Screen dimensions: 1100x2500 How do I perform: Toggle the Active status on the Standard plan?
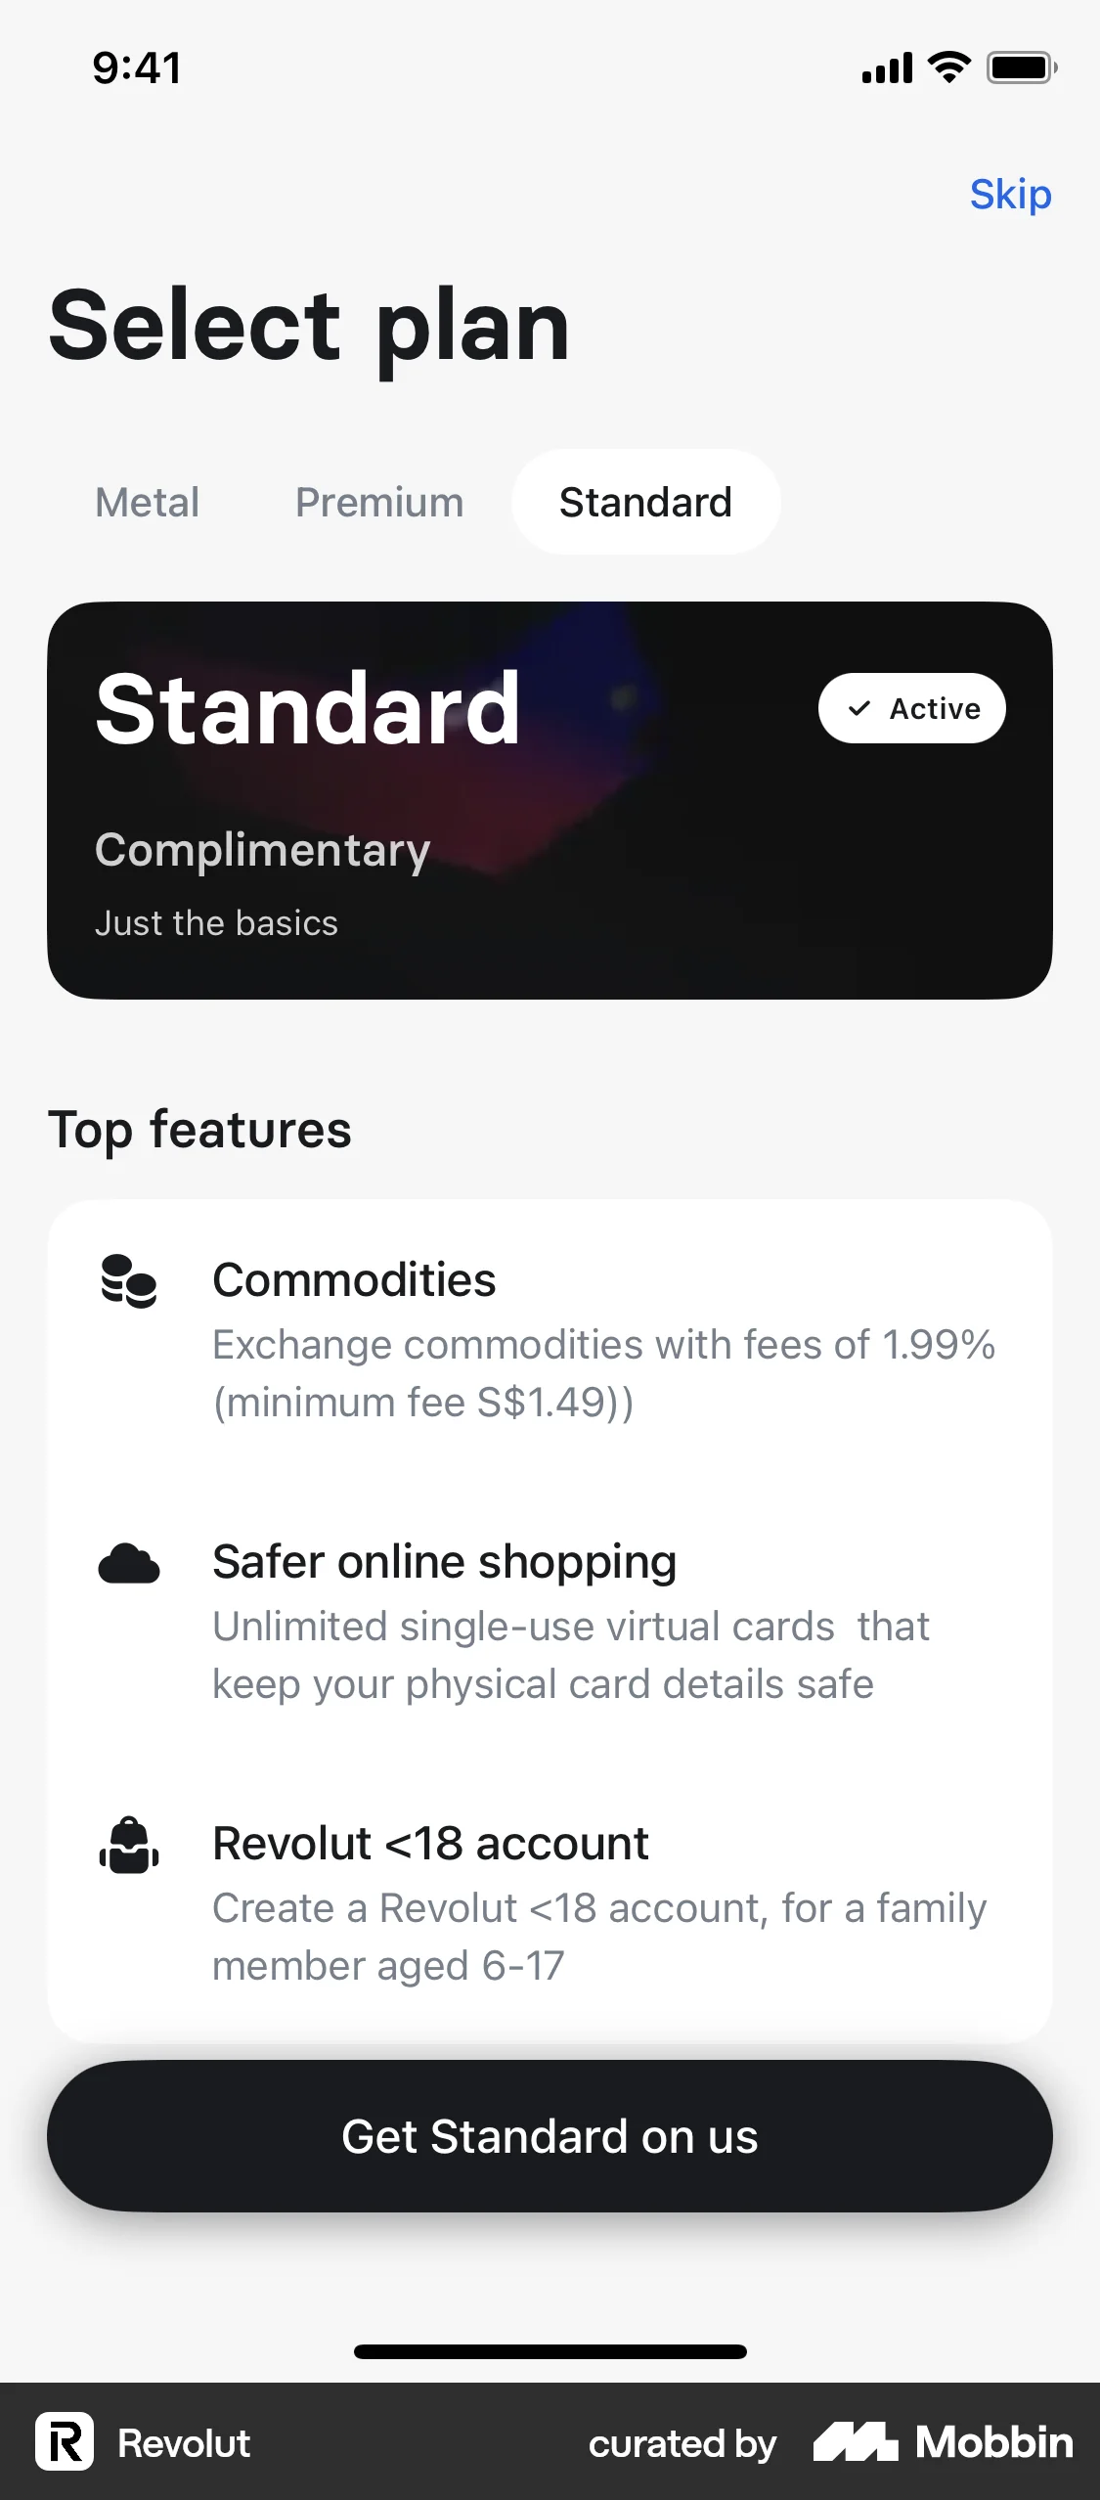[911, 708]
